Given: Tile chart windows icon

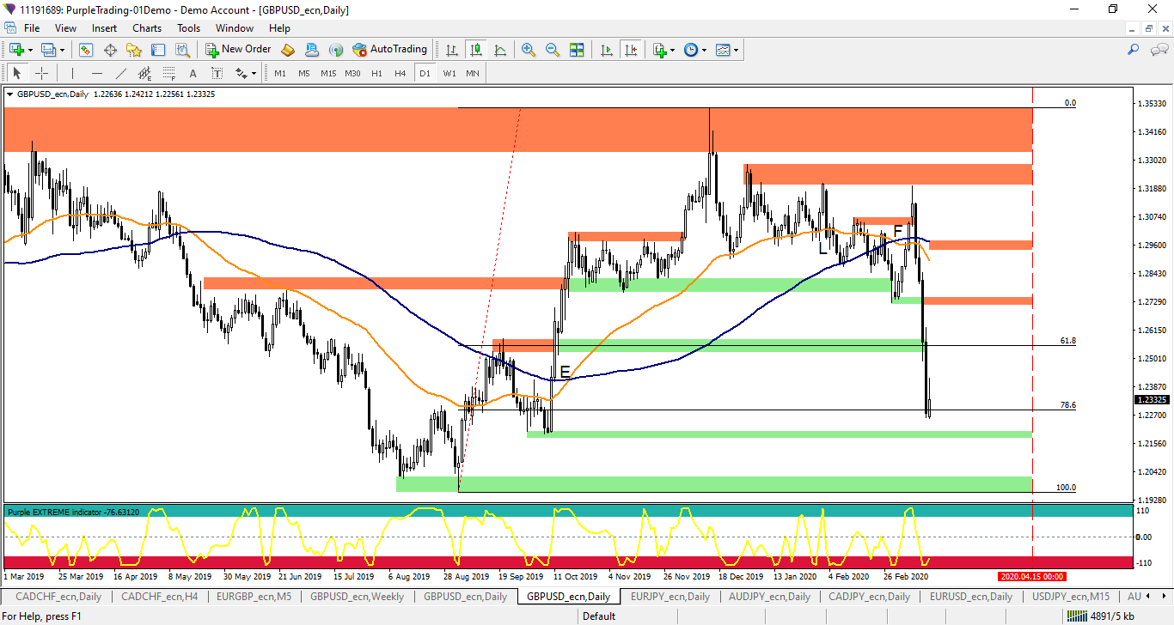Looking at the screenshot, I should [x=577, y=50].
